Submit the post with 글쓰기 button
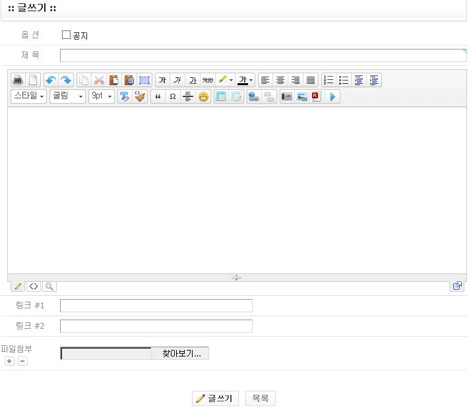The height and width of the screenshot is (408, 473). [x=215, y=398]
